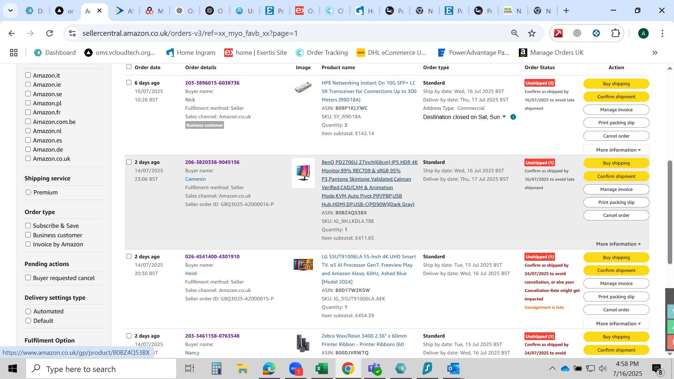Open Task View on the taskbar
The width and height of the screenshot is (674, 379).
click(190, 369)
